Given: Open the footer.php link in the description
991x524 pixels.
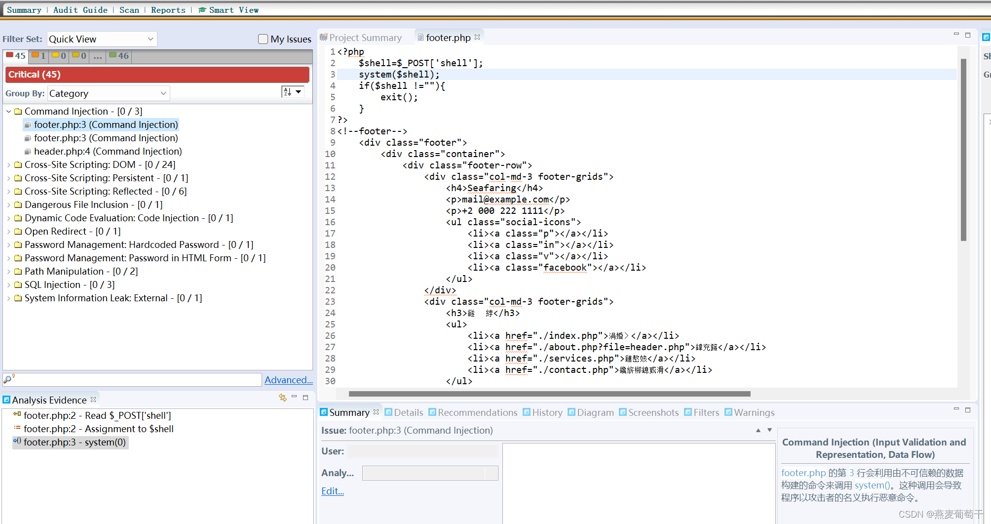Looking at the screenshot, I should point(803,473).
